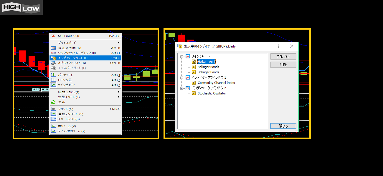Choose line chart (ラインチャート) from menu

(x=67, y=85)
